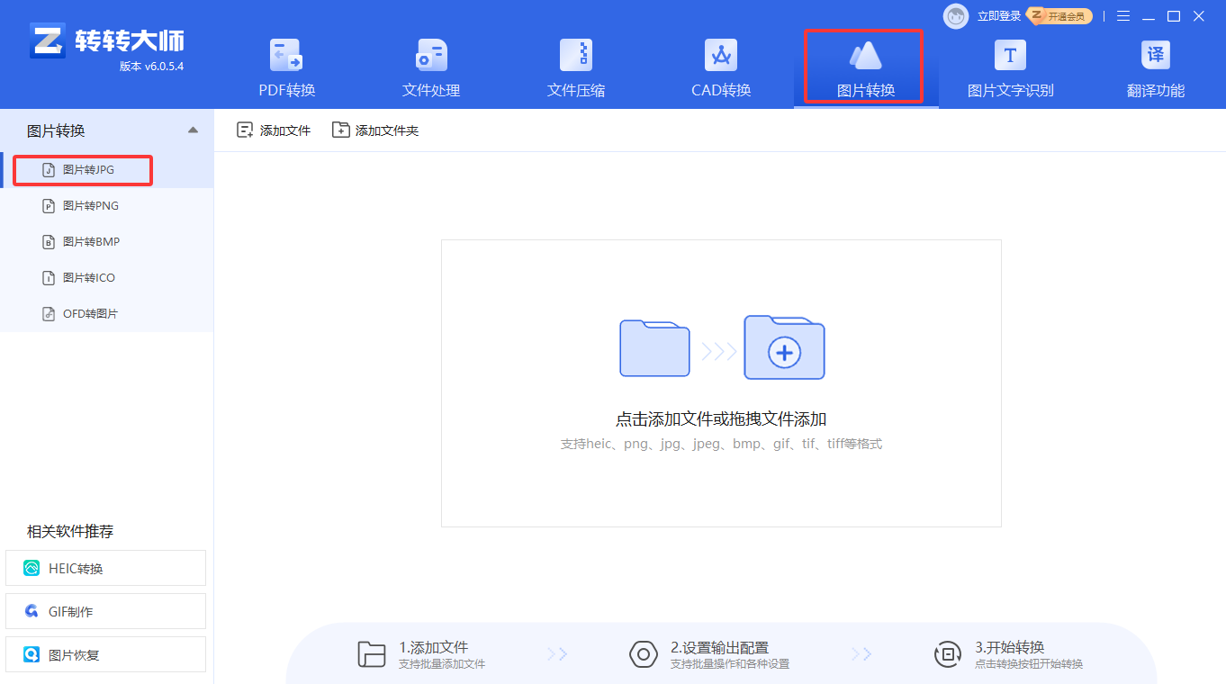Switch to the PDF转换 tab label
This screenshot has height=684, width=1226.
(287, 90)
